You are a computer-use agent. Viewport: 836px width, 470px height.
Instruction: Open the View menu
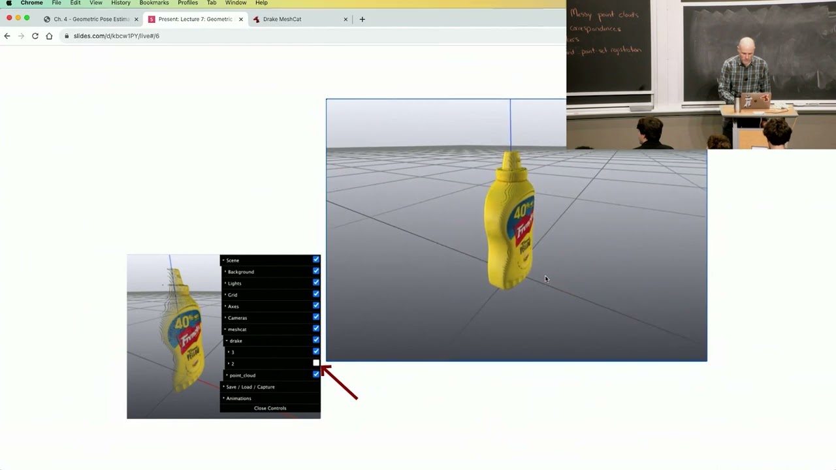(96, 3)
